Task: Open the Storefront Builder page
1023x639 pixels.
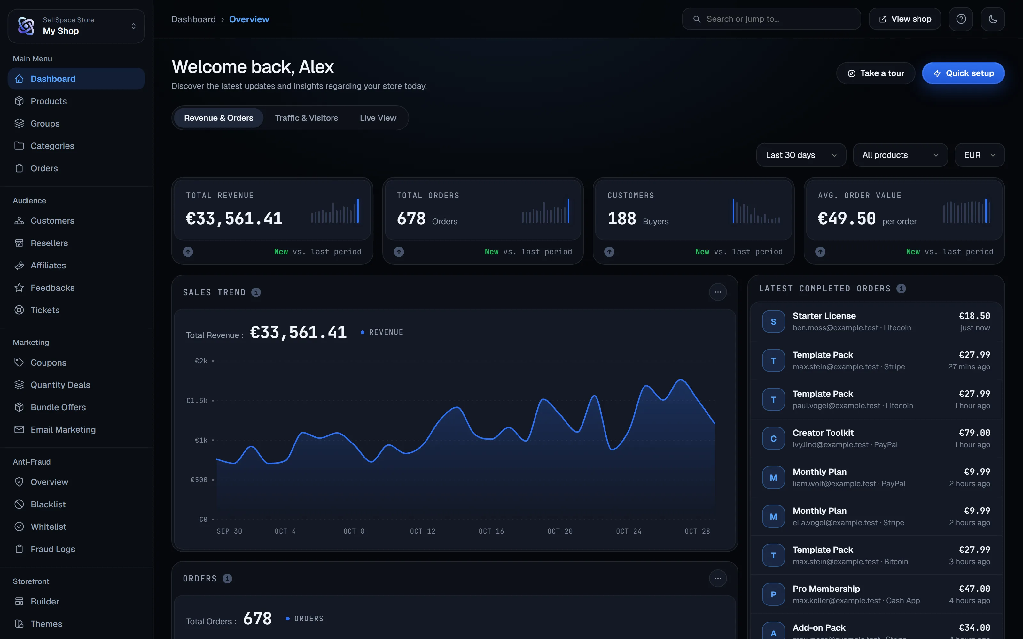Action: coord(76,601)
